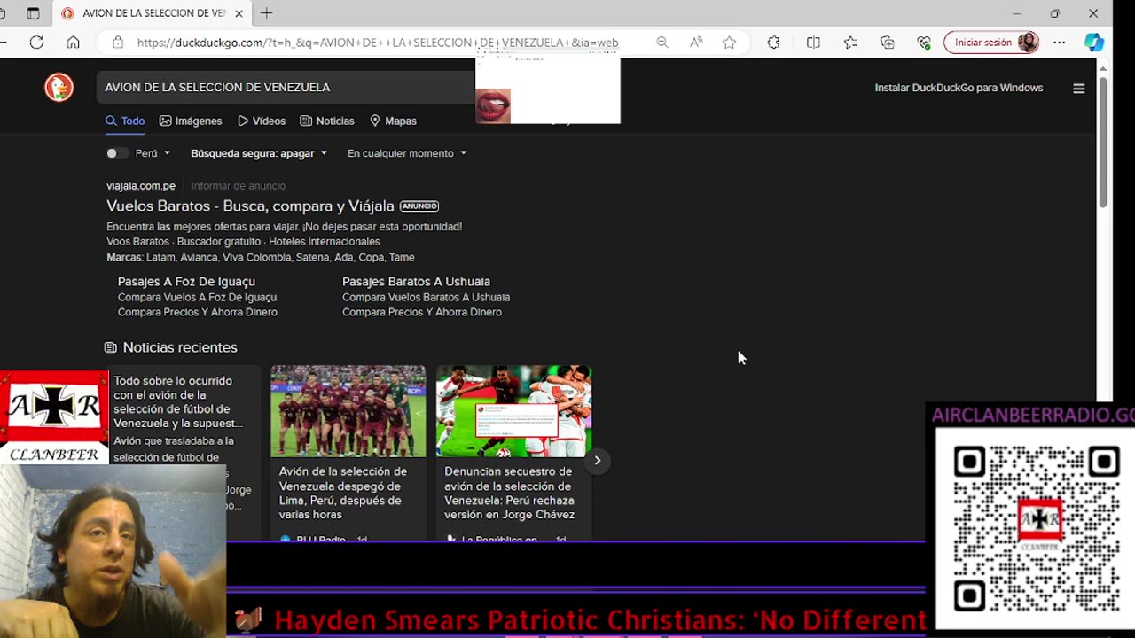Add this page to favorites

pyautogui.click(x=729, y=43)
